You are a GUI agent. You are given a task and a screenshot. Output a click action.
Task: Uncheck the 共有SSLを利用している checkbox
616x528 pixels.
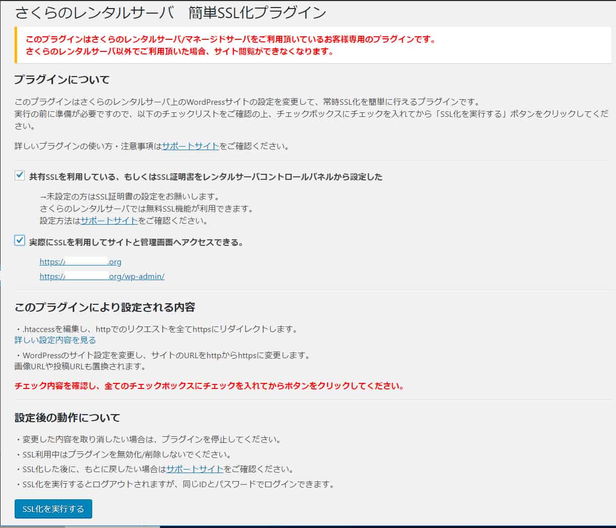click(x=20, y=175)
